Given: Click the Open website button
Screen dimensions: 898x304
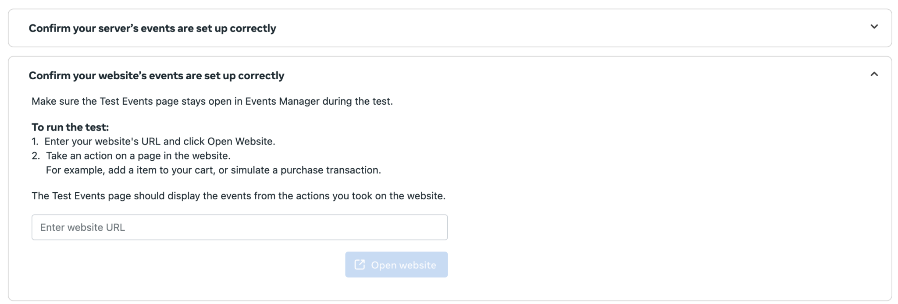Looking at the screenshot, I should point(396,264).
